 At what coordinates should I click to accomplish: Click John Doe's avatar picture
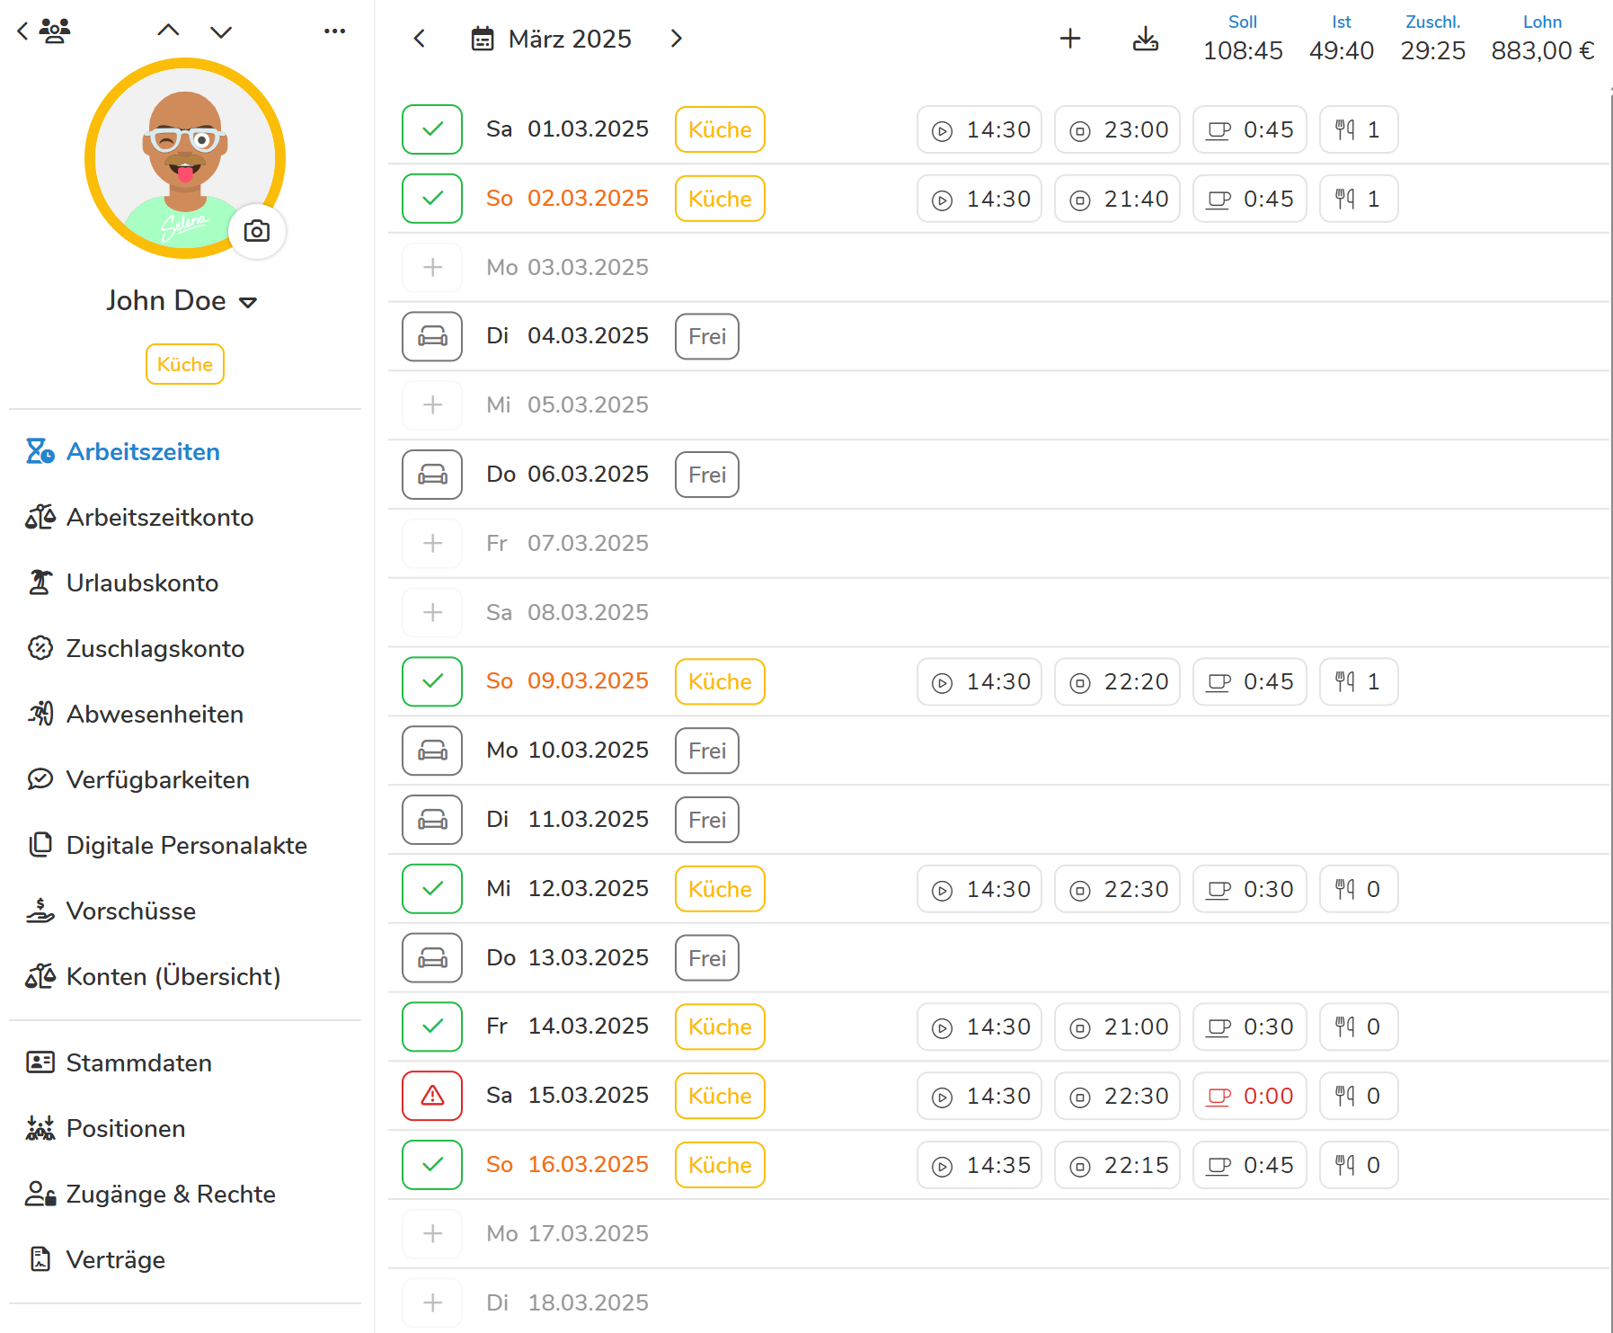184,158
